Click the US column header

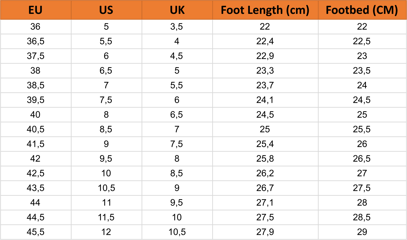[106, 10]
